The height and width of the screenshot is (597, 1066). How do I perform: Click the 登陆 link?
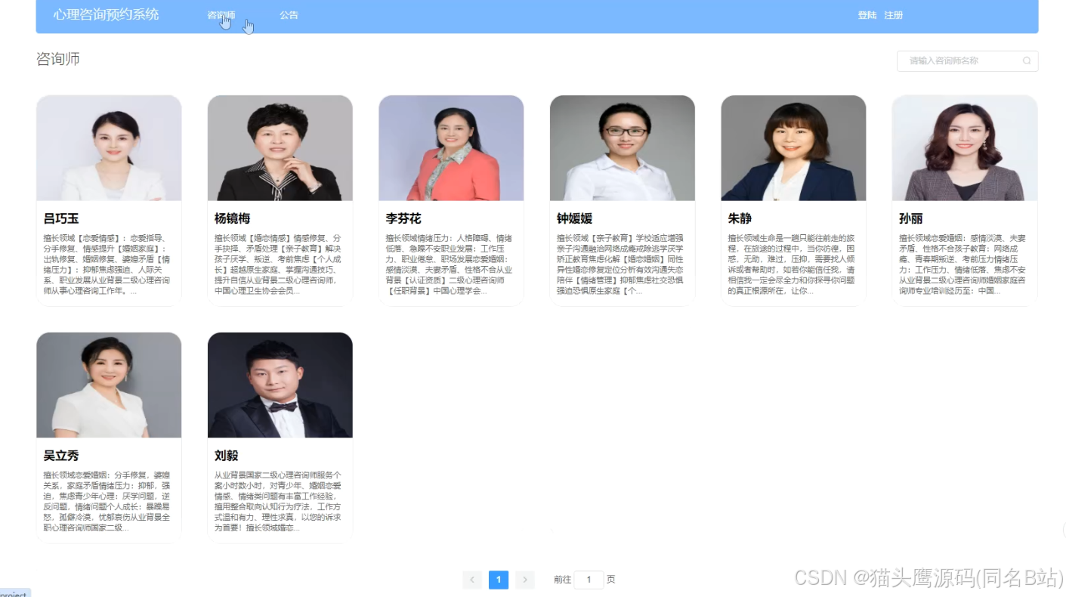pyautogui.click(x=867, y=15)
